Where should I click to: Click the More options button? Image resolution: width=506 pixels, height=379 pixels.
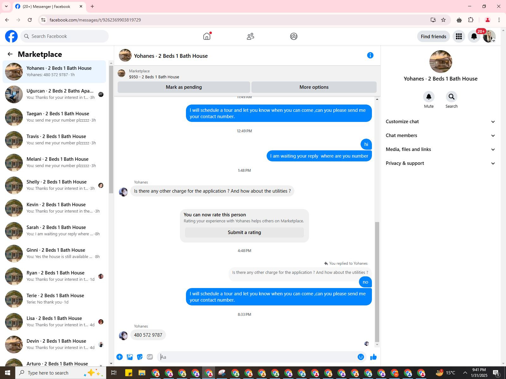pos(314,87)
